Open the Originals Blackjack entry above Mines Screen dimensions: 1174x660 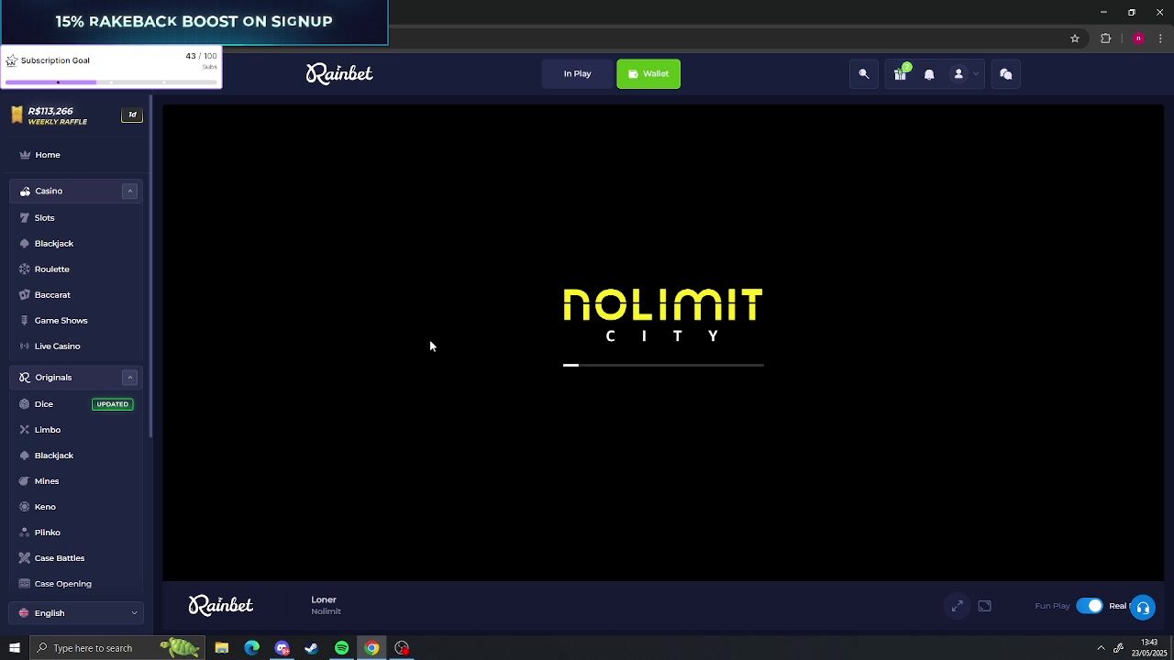tap(54, 456)
